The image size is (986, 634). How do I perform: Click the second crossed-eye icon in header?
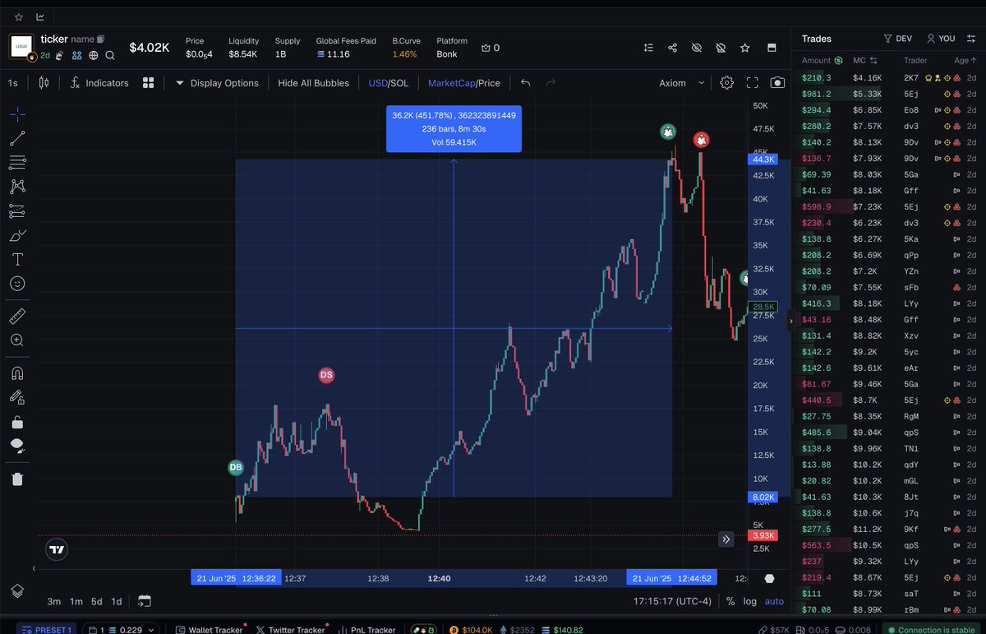coord(721,48)
